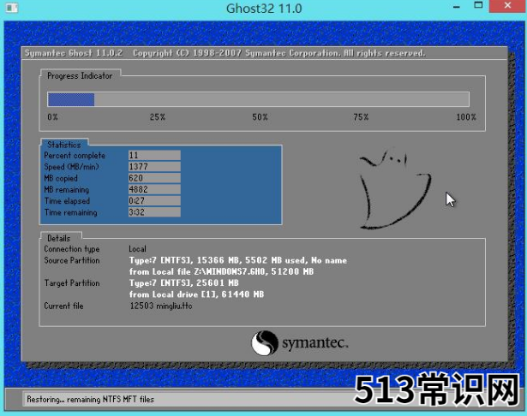Screen dimensions: 527x416
Task: Click the 'Time remaining' label
Action: (x=70, y=212)
